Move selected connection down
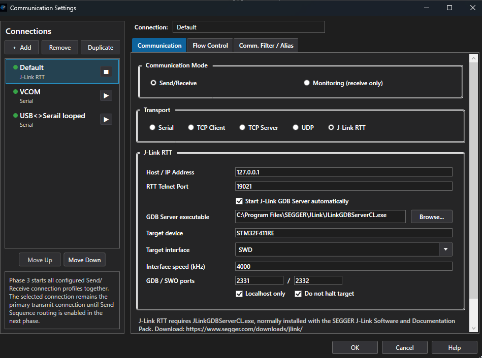Image resolution: width=482 pixels, height=358 pixels. click(84, 260)
